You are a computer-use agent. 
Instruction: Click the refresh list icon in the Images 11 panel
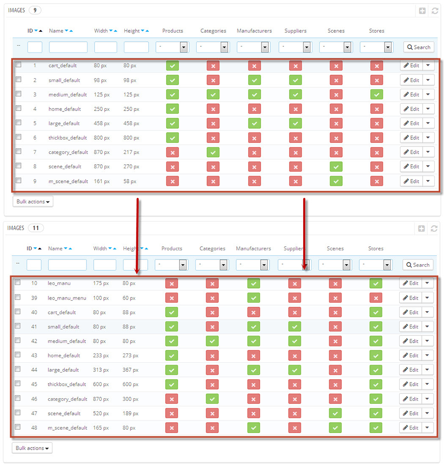point(434,229)
